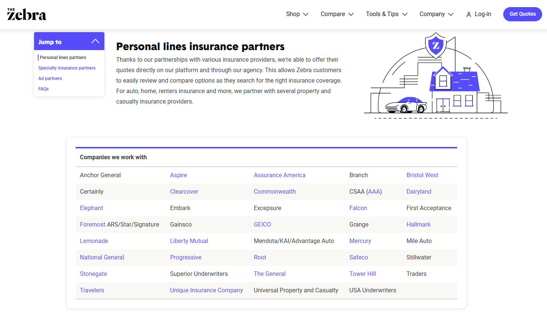Select Specialty insurance partners in the sidebar

click(67, 68)
